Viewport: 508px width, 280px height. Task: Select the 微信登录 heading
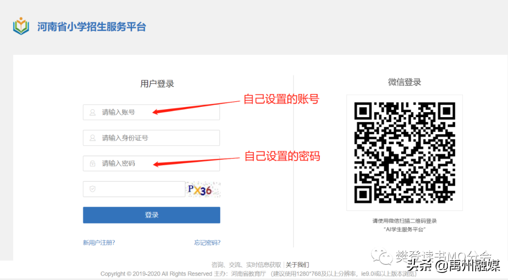[x=405, y=82]
